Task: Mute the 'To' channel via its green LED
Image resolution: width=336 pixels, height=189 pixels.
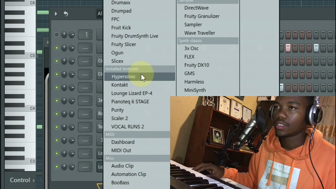Action: [56, 127]
